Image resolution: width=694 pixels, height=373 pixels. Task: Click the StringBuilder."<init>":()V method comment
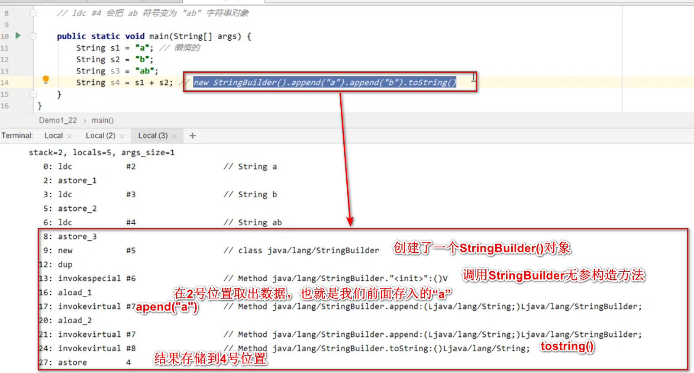[x=336, y=278]
